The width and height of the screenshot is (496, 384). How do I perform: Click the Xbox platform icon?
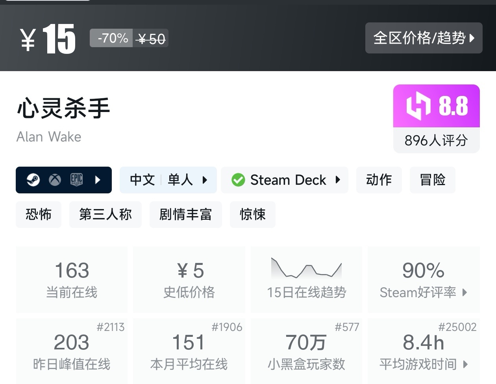coord(55,180)
